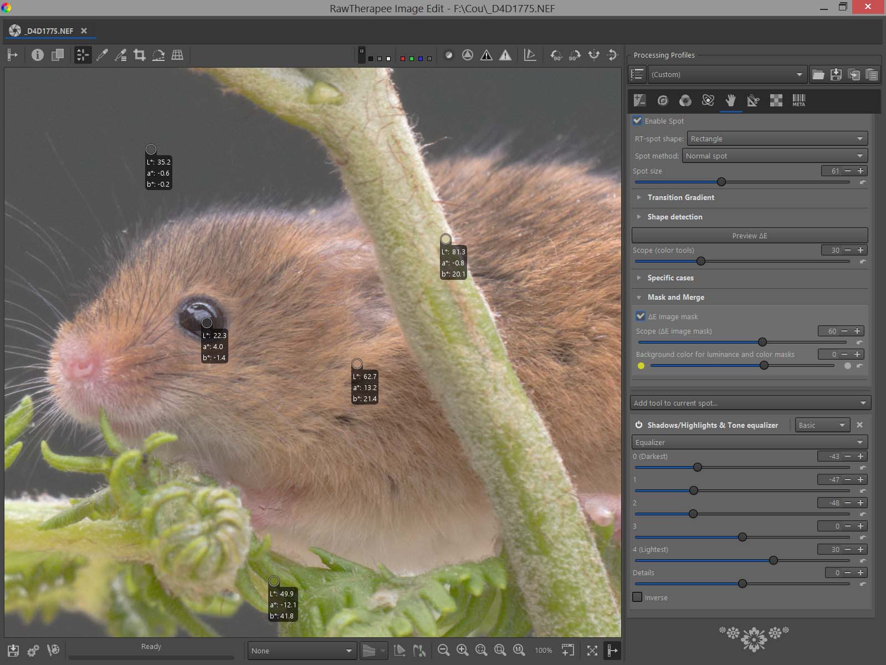Open the Meta tab in tool panel

pyautogui.click(x=798, y=100)
